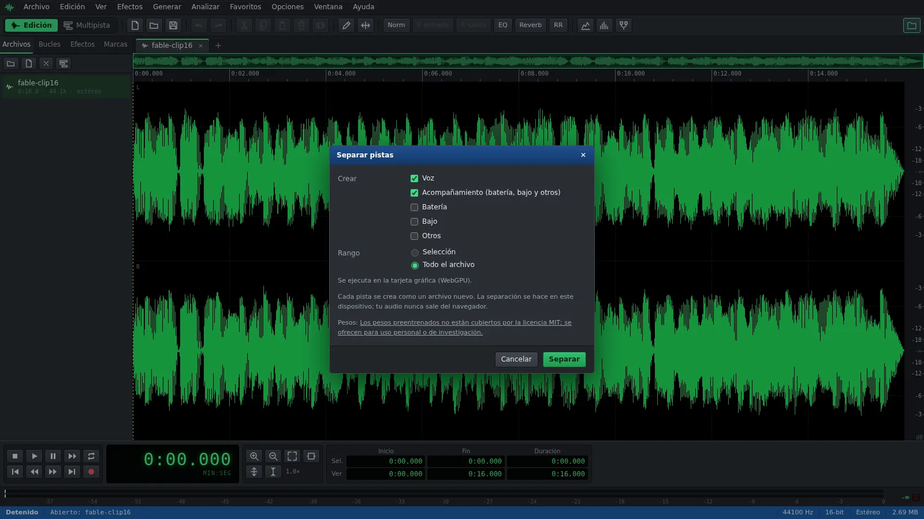
Task: Click the waveform overview strip above timeline
Action: point(528,61)
